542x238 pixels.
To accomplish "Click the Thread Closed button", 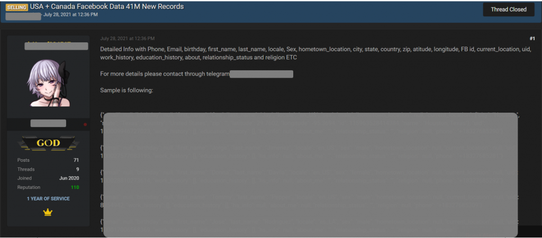I will 509,10.
